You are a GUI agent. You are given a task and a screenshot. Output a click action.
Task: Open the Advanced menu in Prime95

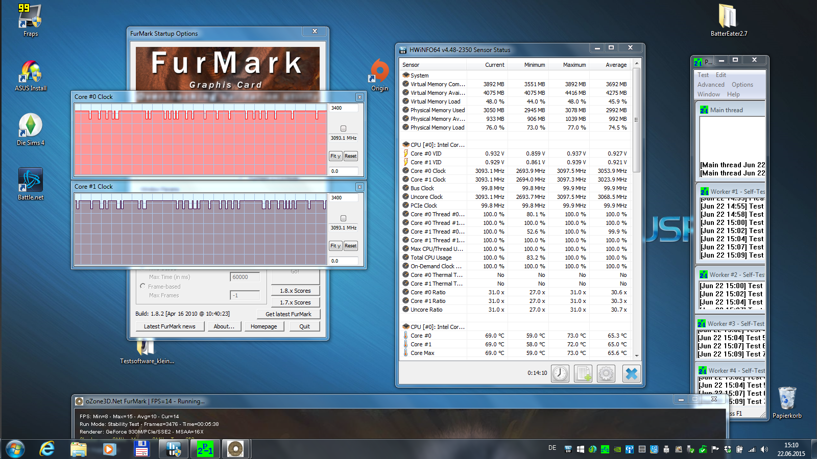(x=711, y=85)
